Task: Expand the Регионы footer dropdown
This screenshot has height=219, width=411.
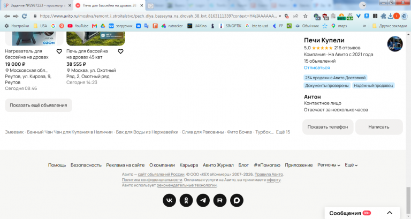Action: pyautogui.click(x=329, y=165)
